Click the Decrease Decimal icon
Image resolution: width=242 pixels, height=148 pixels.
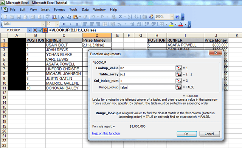[139, 24]
